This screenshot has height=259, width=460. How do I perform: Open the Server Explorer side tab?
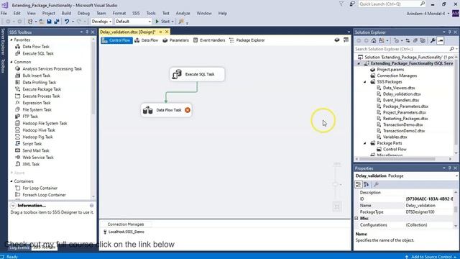coord(3,42)
